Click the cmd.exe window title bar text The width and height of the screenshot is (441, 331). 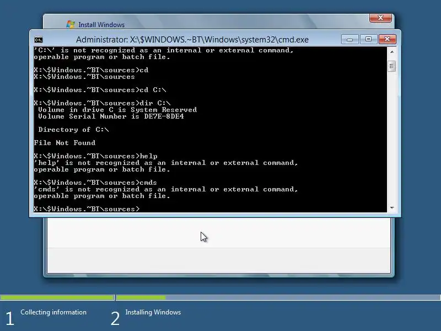pyautogui.click(x=192, y=40)
